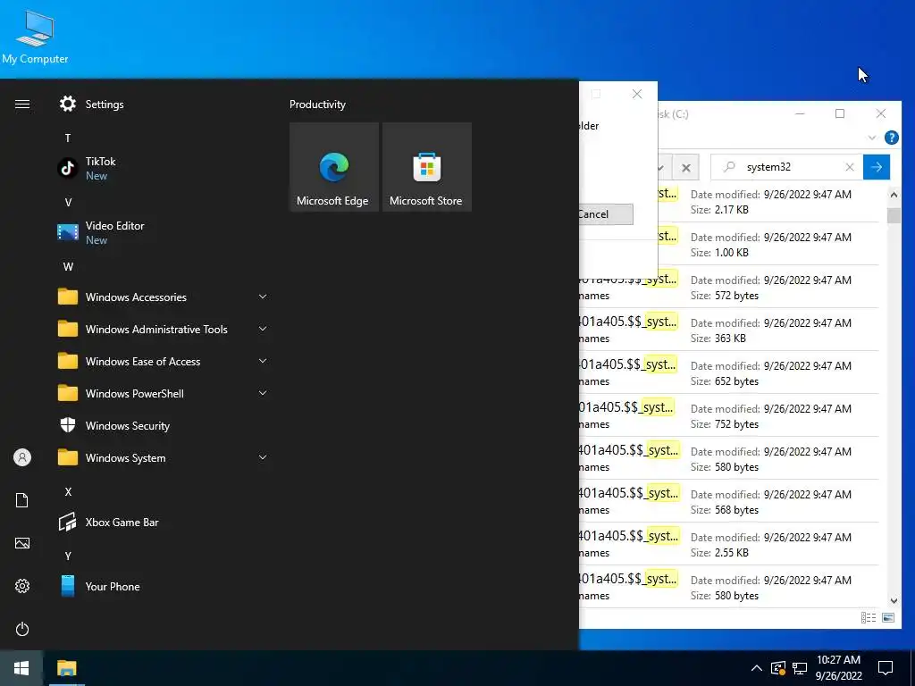Screen dimensions: 915x686
Task: Select search result sized 363 KB
Action: click(x=729, y=330)
